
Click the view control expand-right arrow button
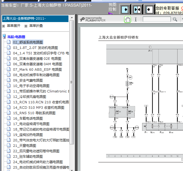[x=125, y=9]
